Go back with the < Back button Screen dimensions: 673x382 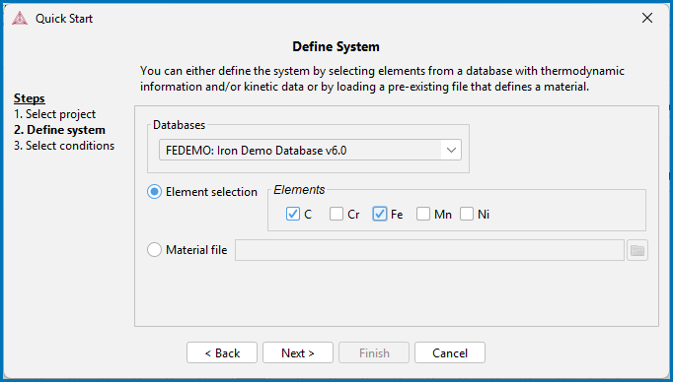click(222, 352)
